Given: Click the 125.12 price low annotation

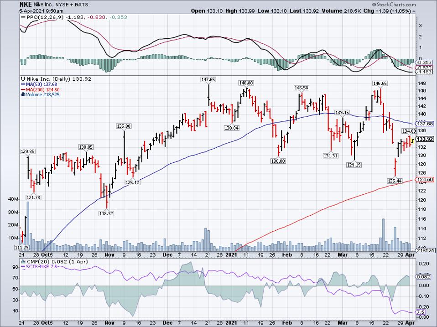Looking at the screenshot, I should click(132, 183).
